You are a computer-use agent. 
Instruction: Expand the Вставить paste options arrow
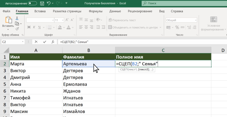tap(8, 30)
